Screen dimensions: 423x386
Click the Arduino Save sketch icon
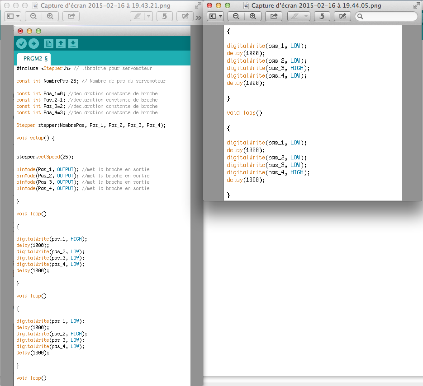pyautogui.click(x=73, y=43)
